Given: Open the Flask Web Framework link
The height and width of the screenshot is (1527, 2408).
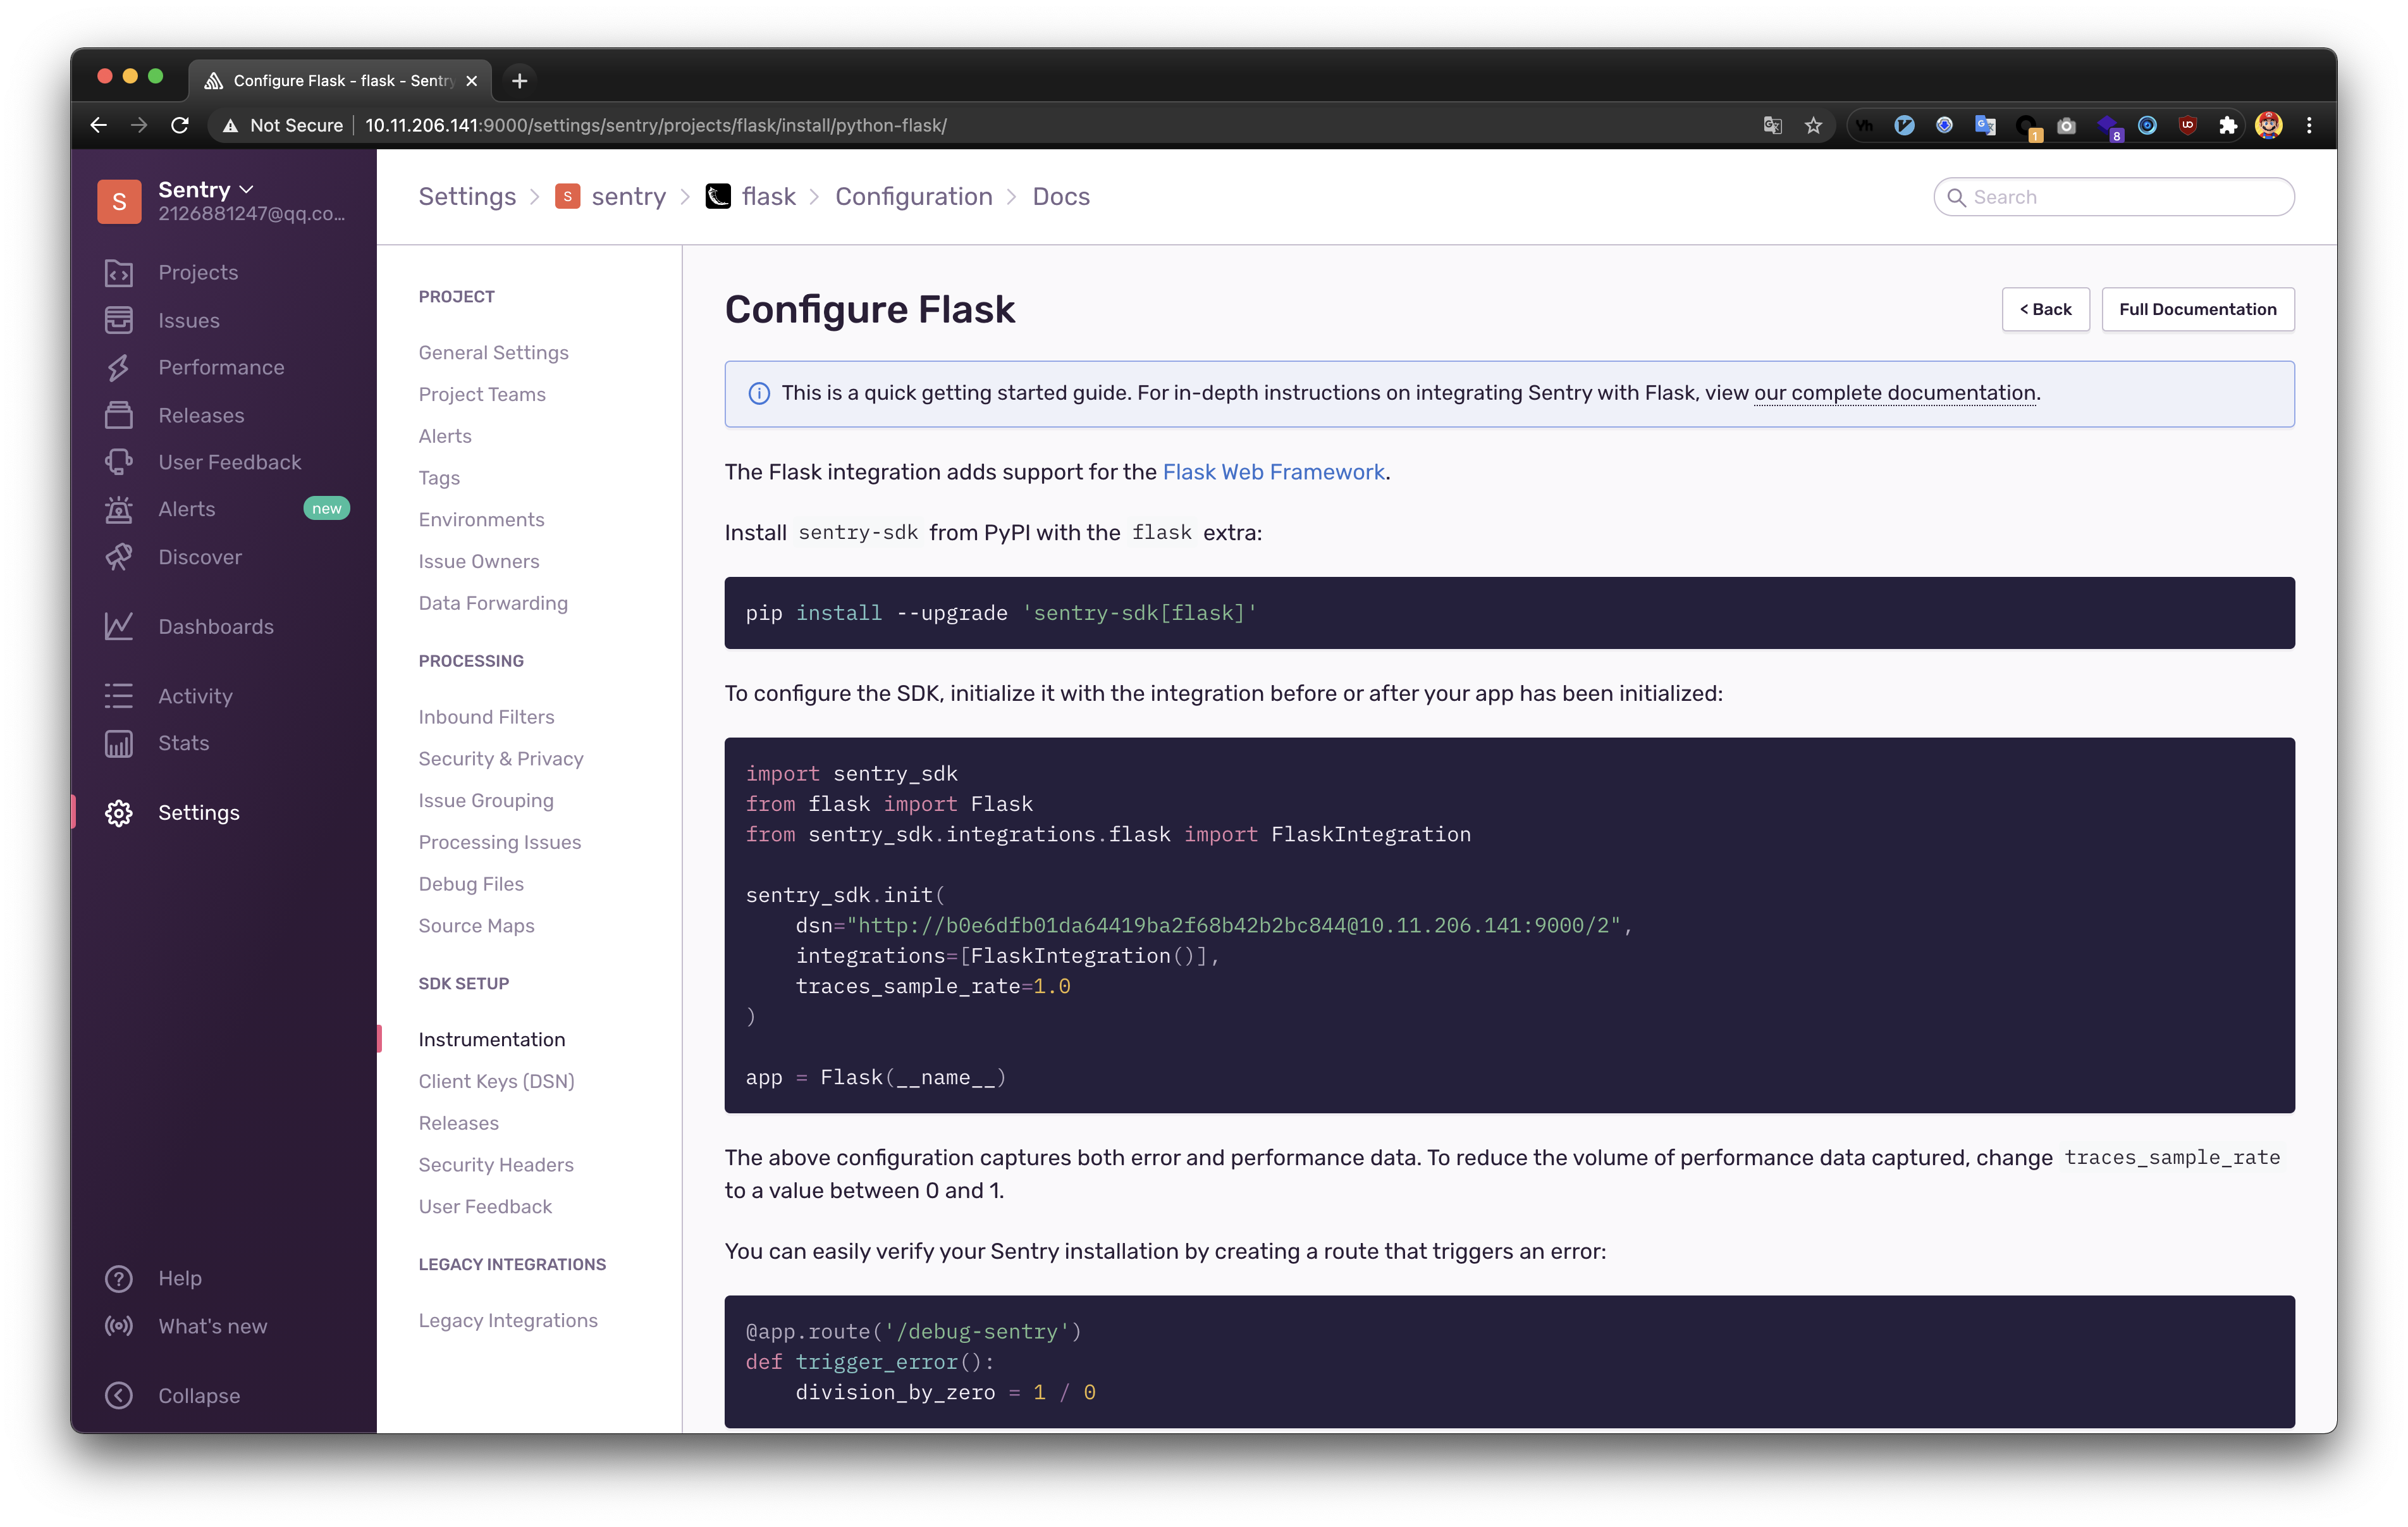Looking at the screenshot, I should (1273, 473).
